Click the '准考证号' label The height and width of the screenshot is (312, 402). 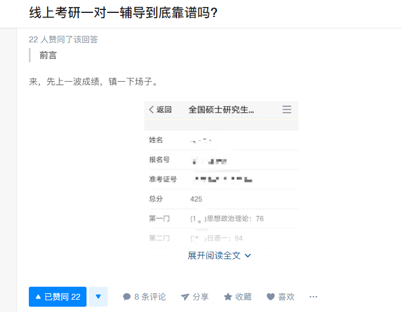coord(163,179)
